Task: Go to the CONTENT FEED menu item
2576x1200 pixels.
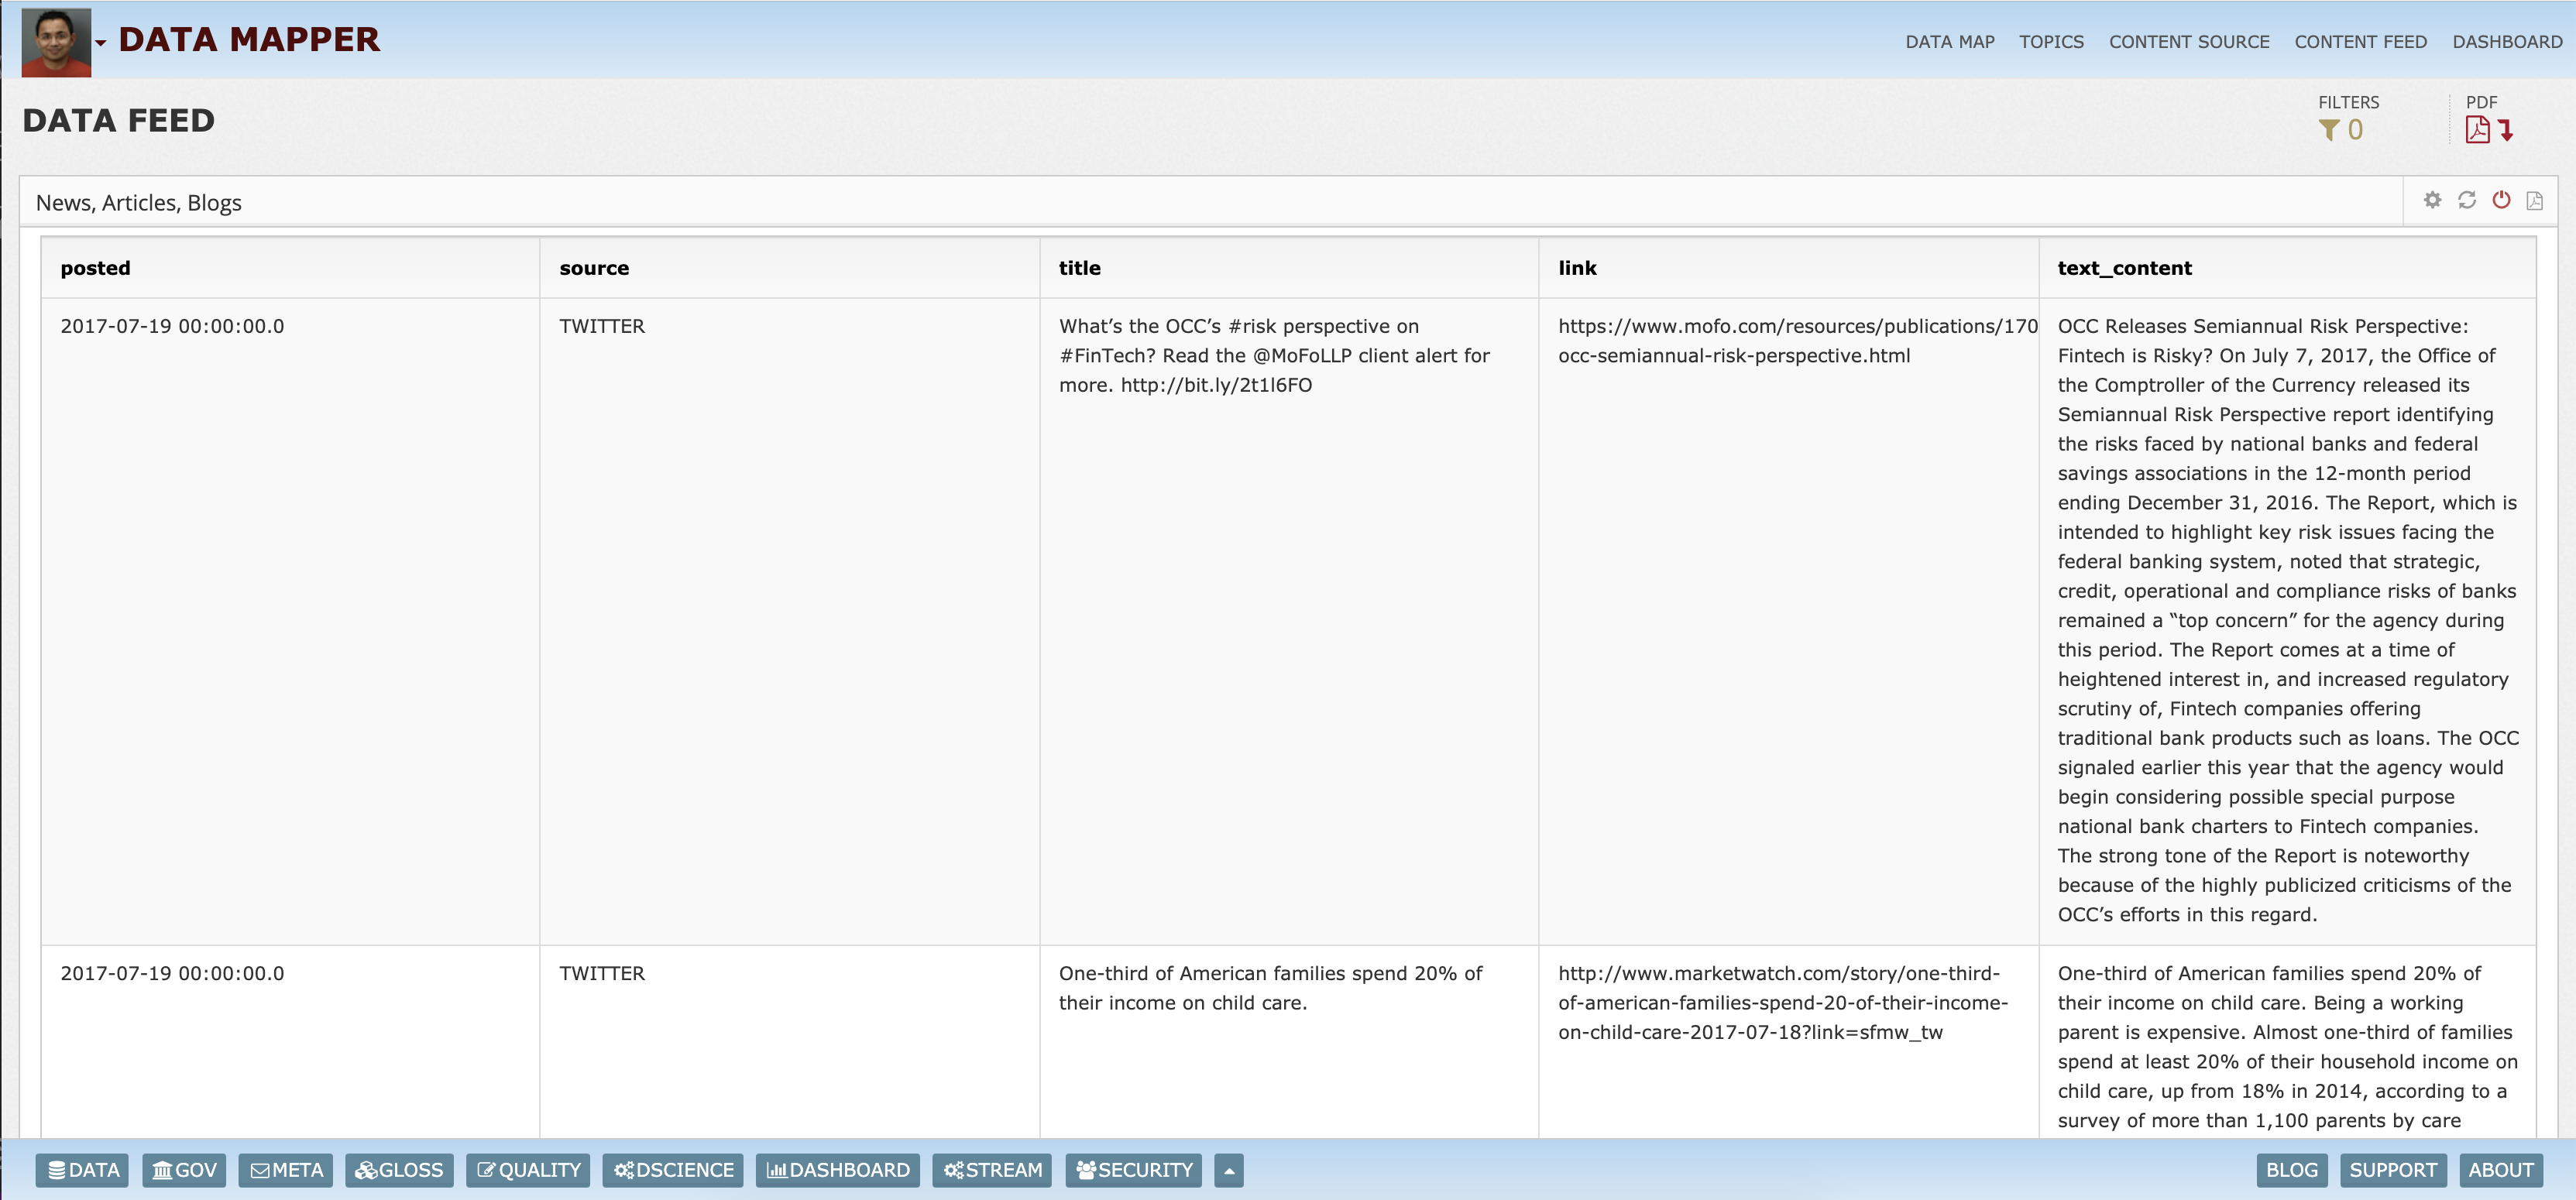Action: [2360, 42]
